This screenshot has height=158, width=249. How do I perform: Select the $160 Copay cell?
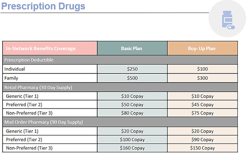coord(132,148)
